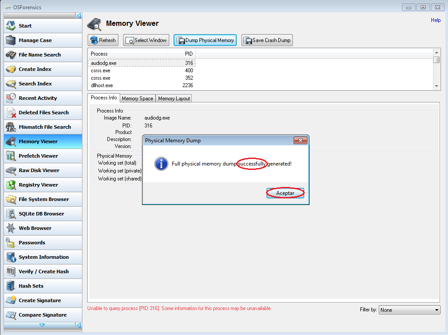
Task: Select the Web Browser sidebar icon
Action: pos(11,228)
